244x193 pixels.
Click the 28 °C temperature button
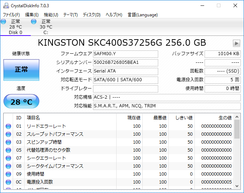(21, 102)
